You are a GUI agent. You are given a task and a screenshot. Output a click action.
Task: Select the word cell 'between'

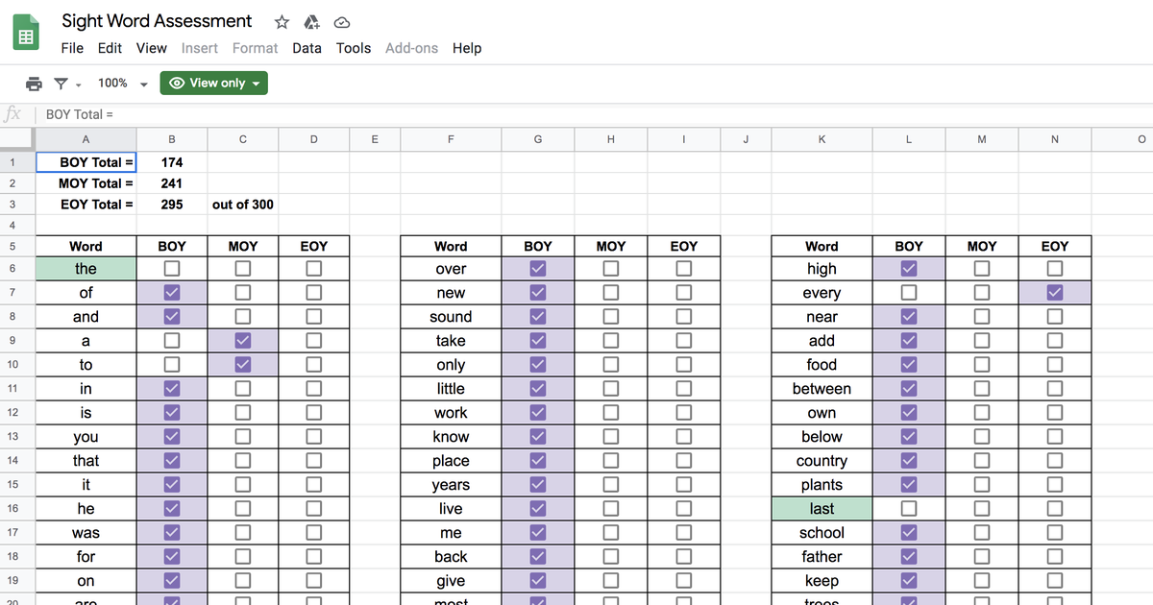tap(822, 389)
